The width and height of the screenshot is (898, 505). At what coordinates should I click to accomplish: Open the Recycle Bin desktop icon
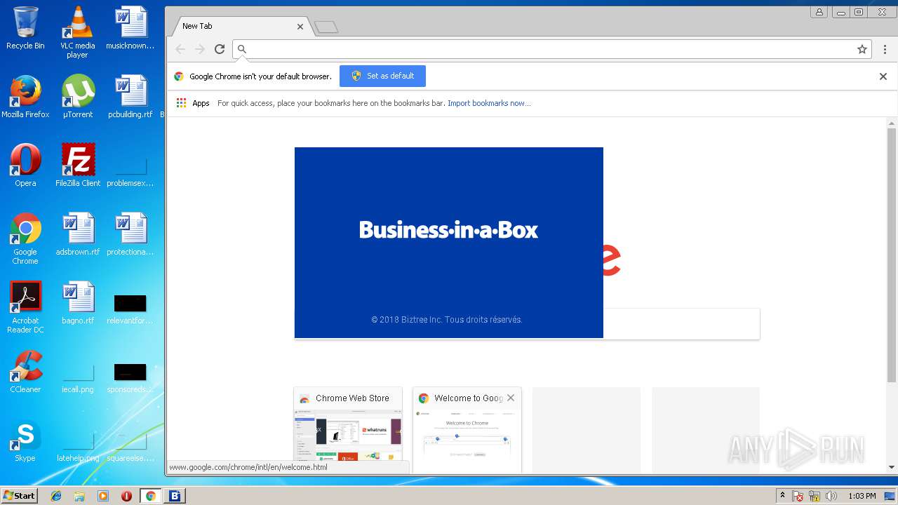click(x=25, y=28)
